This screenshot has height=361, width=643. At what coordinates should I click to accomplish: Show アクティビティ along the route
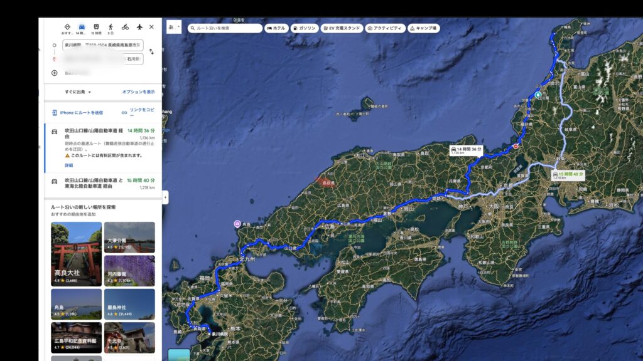[385, 28]
